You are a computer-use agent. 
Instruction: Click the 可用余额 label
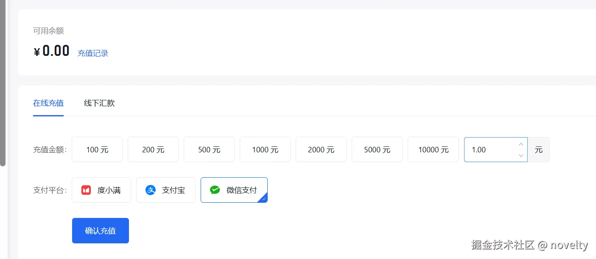point(48,31)
